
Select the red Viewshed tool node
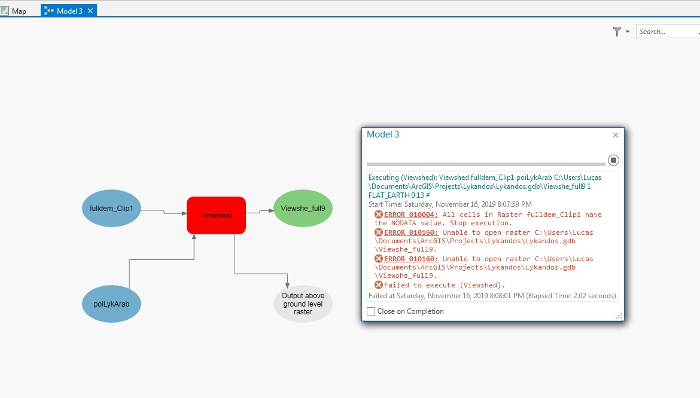pos(216,215)
